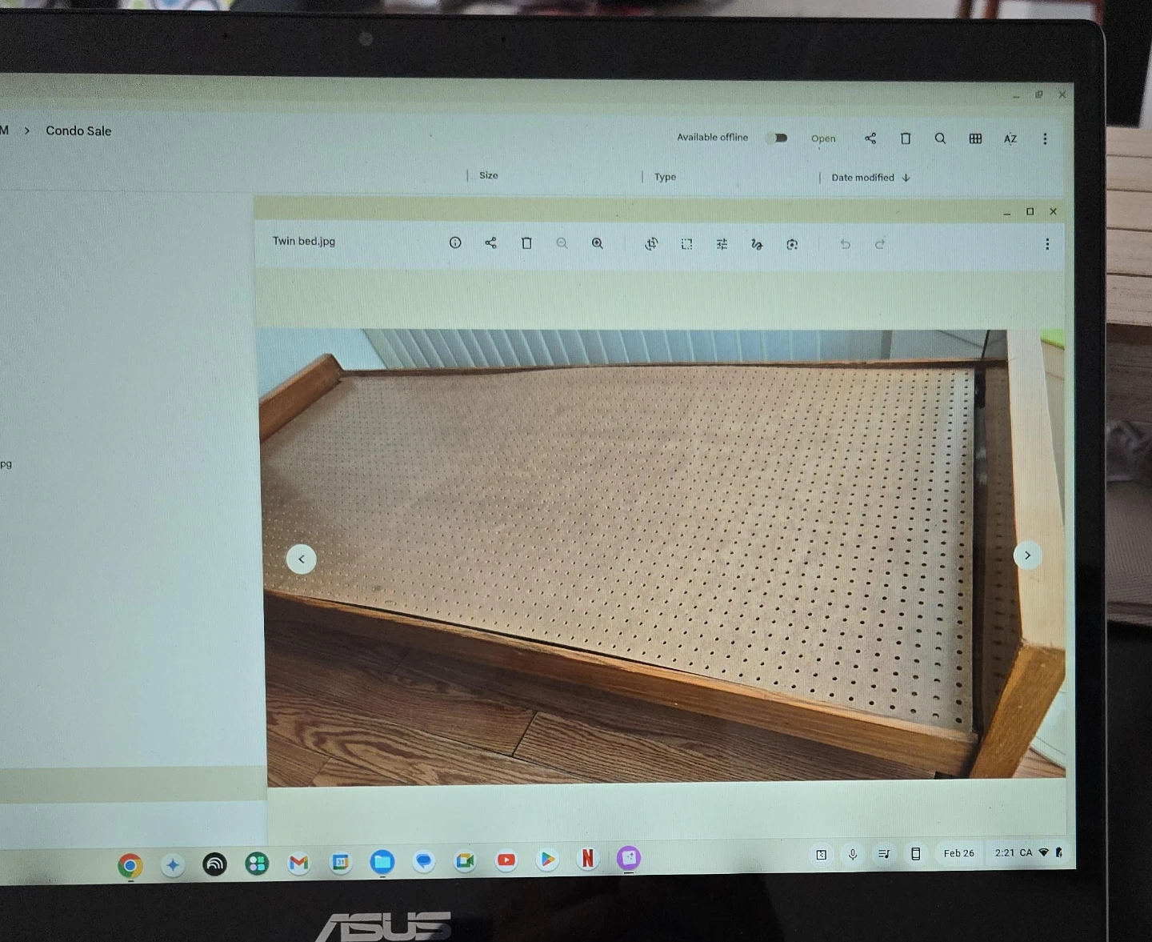Open the Rescale tool in Gallery

coord(686,244)
